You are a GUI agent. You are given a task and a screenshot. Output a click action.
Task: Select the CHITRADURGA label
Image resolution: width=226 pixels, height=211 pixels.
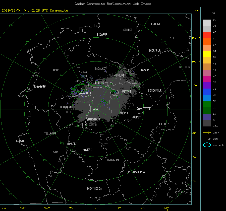[x=136, y=172]
